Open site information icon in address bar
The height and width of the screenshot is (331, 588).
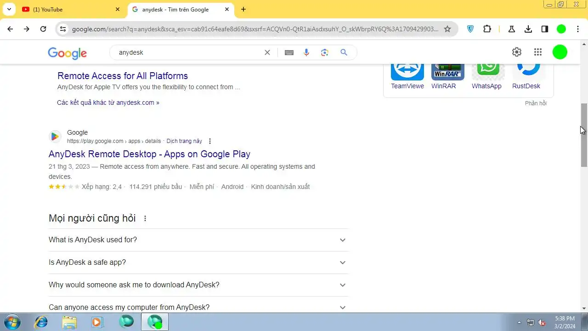pyautogui.click(x=63, y=29)
